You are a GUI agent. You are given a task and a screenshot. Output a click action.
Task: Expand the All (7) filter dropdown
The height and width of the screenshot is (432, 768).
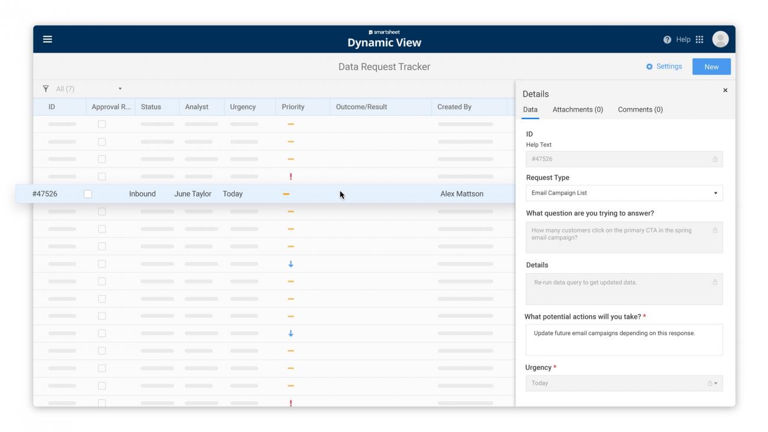[x=120, y=89]
